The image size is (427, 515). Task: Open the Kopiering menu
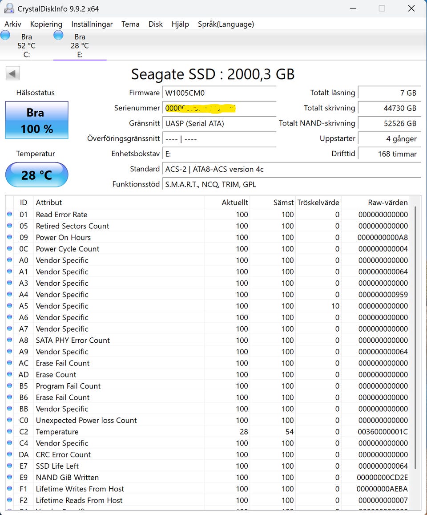point(46,24)
